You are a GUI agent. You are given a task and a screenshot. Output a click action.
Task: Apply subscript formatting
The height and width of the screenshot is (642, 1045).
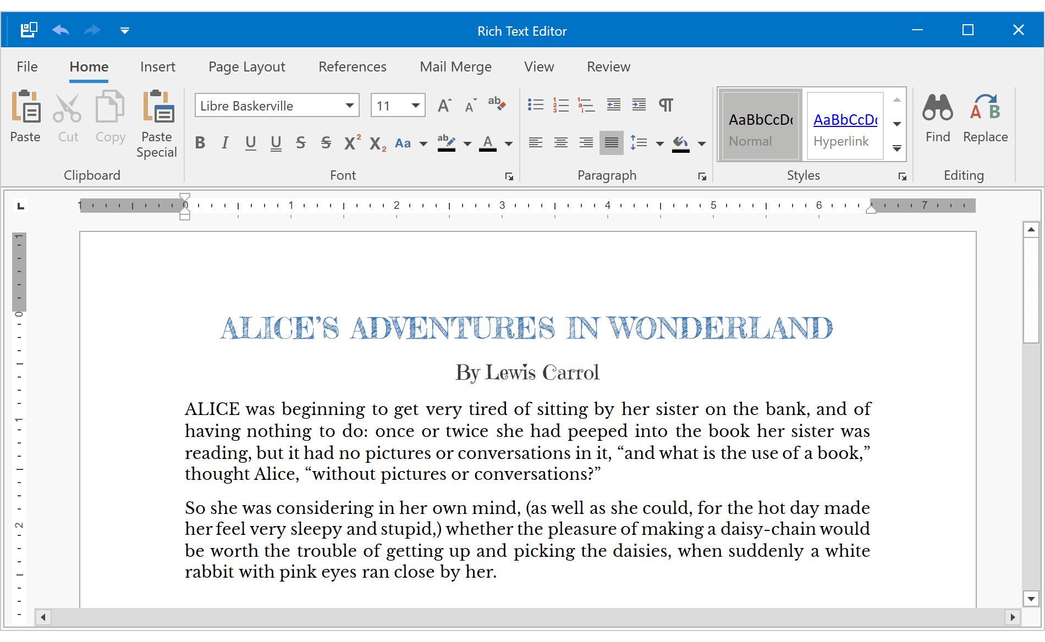[376, 143]
